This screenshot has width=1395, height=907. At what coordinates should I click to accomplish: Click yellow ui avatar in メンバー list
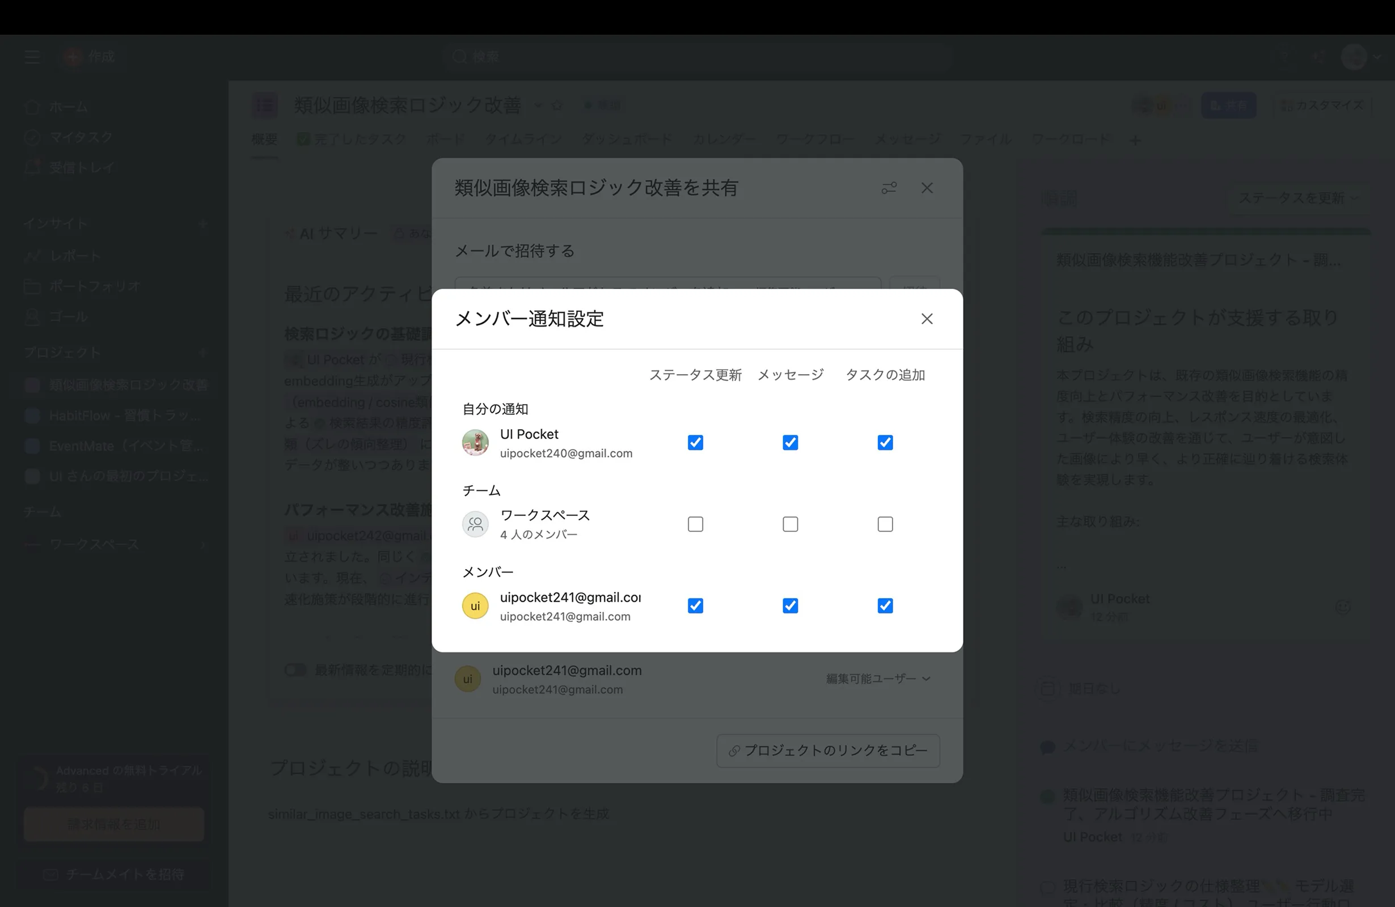[475, 606]
